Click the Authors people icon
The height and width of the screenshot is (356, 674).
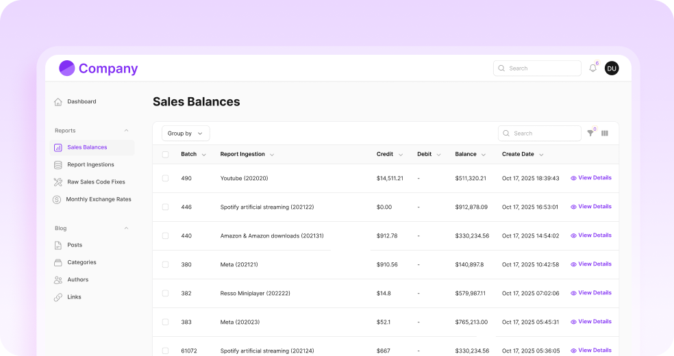[58, 280]
